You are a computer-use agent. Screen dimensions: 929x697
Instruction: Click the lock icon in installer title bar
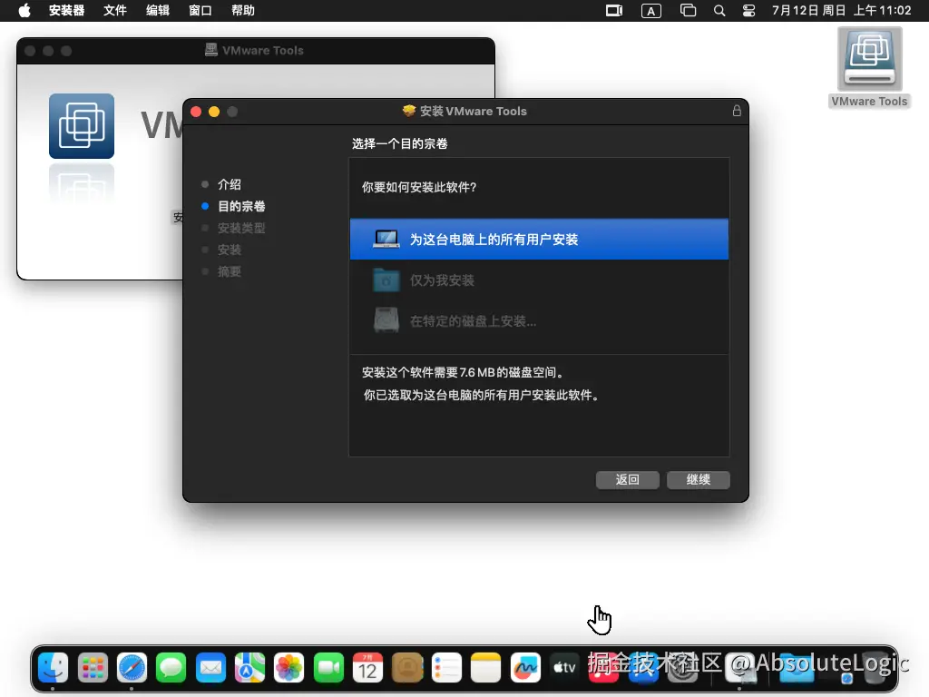coord(737,111)
